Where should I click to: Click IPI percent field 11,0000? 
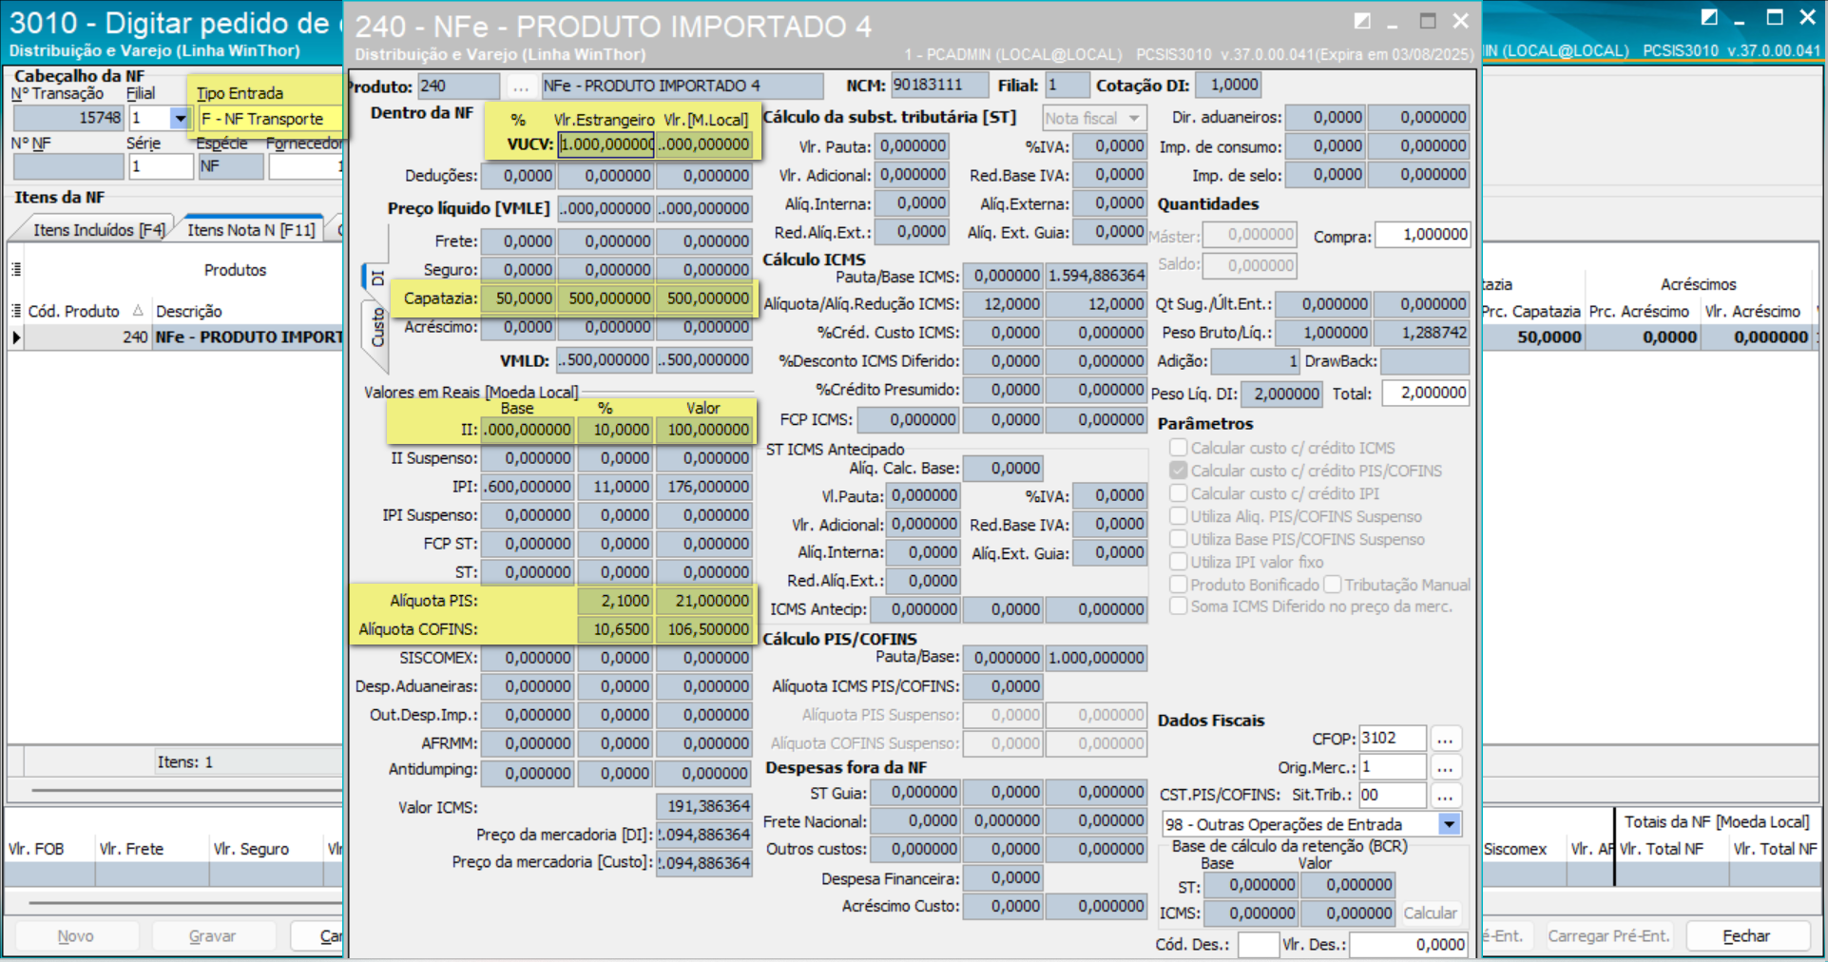(x=615, y=487)
